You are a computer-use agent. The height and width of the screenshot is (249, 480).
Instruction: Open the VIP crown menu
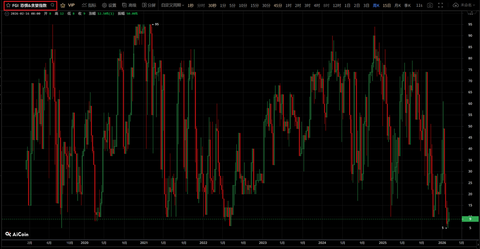[x=67, y=5]
